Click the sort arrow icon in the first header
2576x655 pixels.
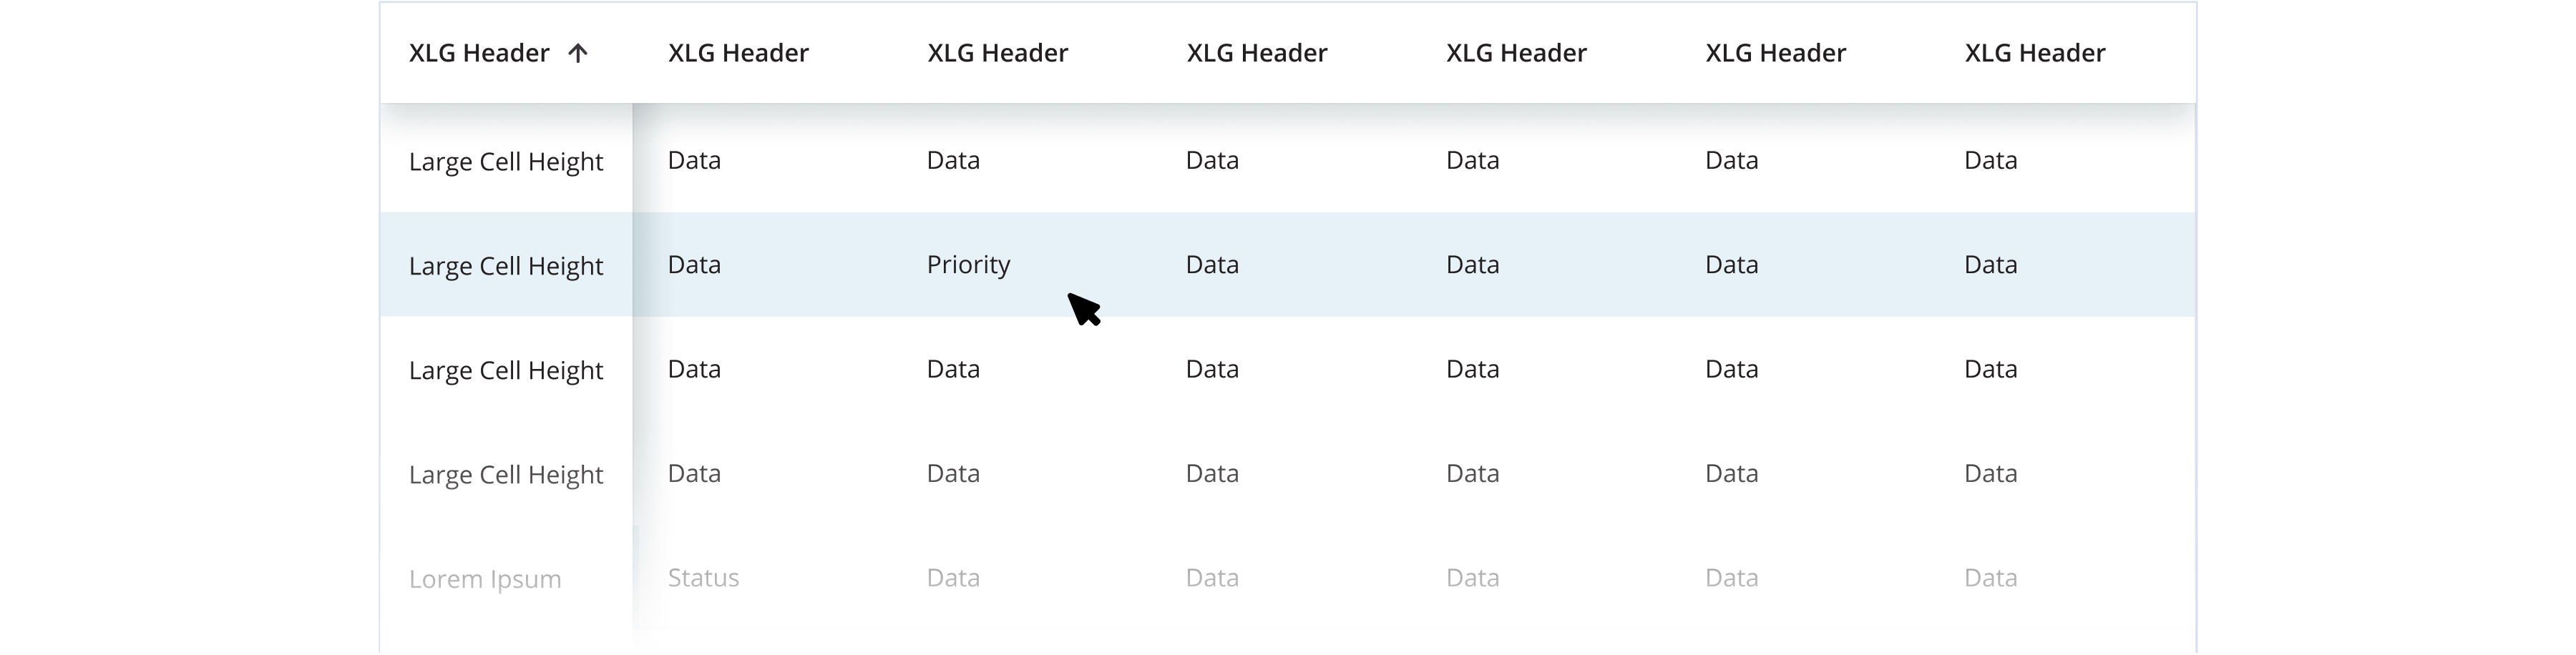coord(577,54)
